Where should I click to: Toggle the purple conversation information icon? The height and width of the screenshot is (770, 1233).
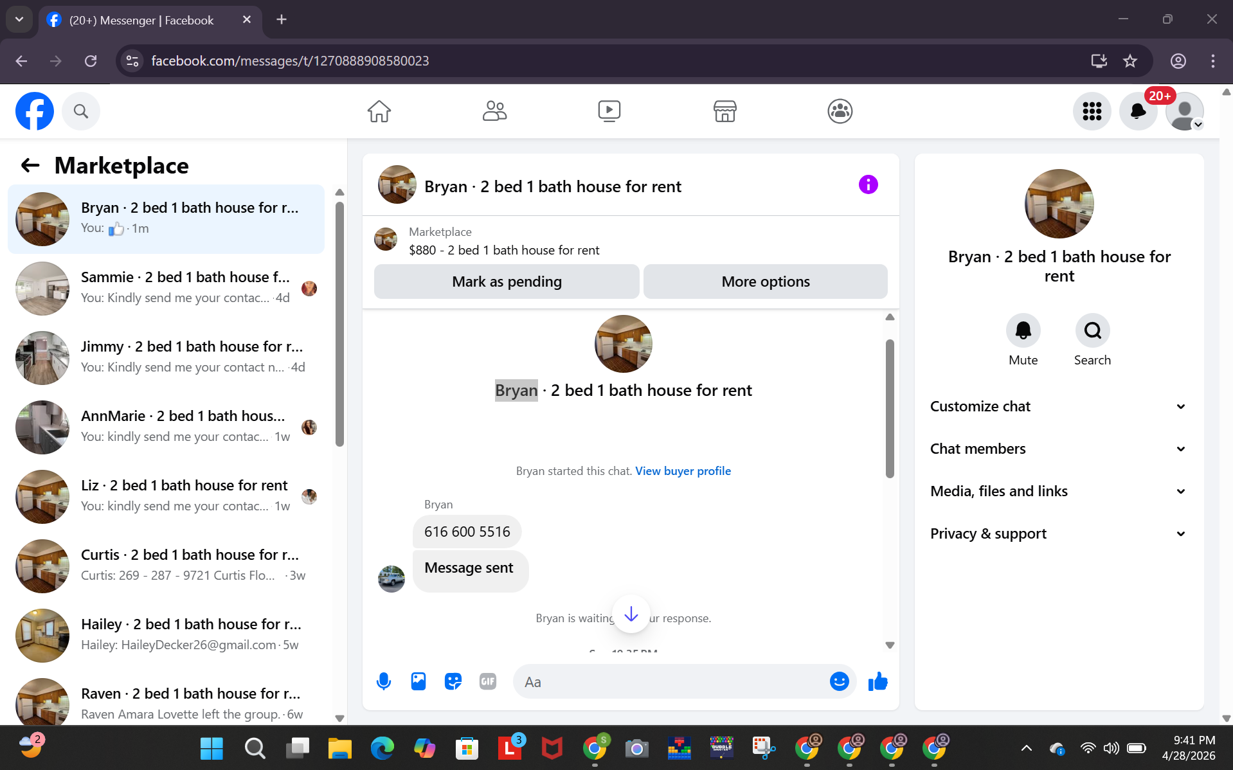point(868,184)
